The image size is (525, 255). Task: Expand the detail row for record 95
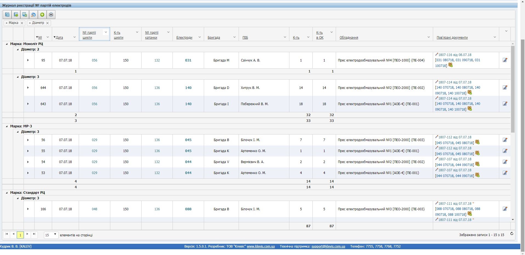[28, 60]
